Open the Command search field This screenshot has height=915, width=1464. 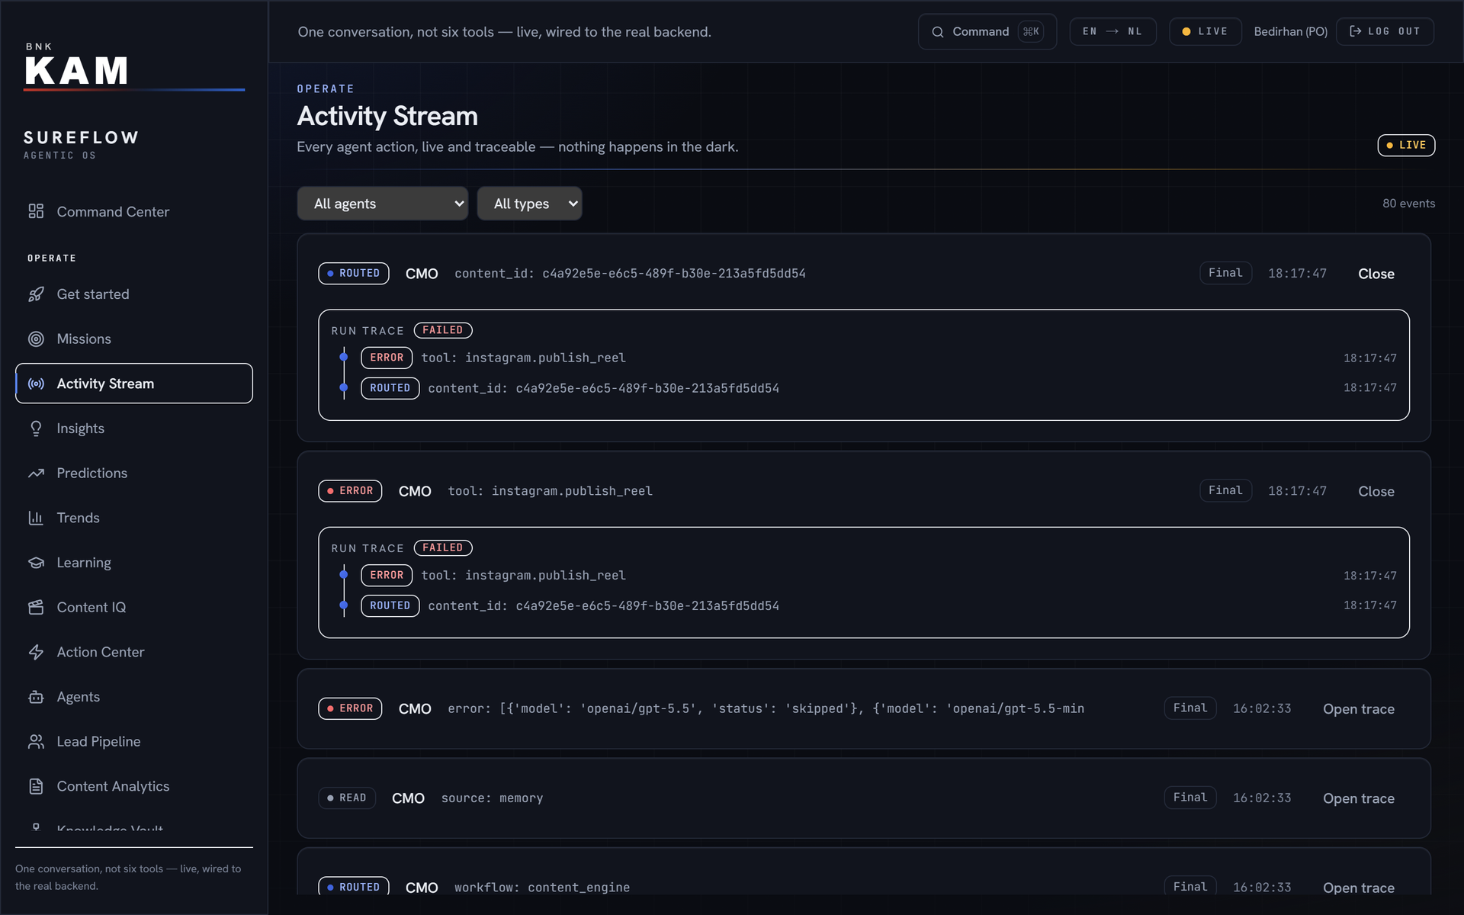pos(987,31)
